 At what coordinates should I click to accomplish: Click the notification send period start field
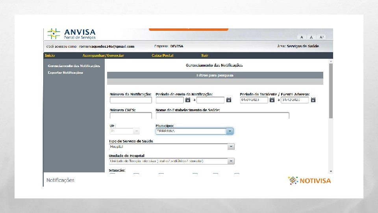pos(170,100)
